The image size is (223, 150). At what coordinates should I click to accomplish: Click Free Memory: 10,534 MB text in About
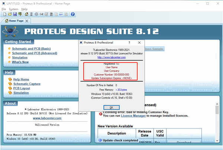[x=21, y=135]
